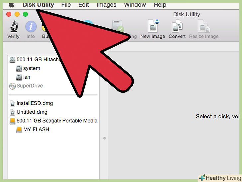Click the Verify microscope icon
242x182 pixels.
tap(14, 26)
